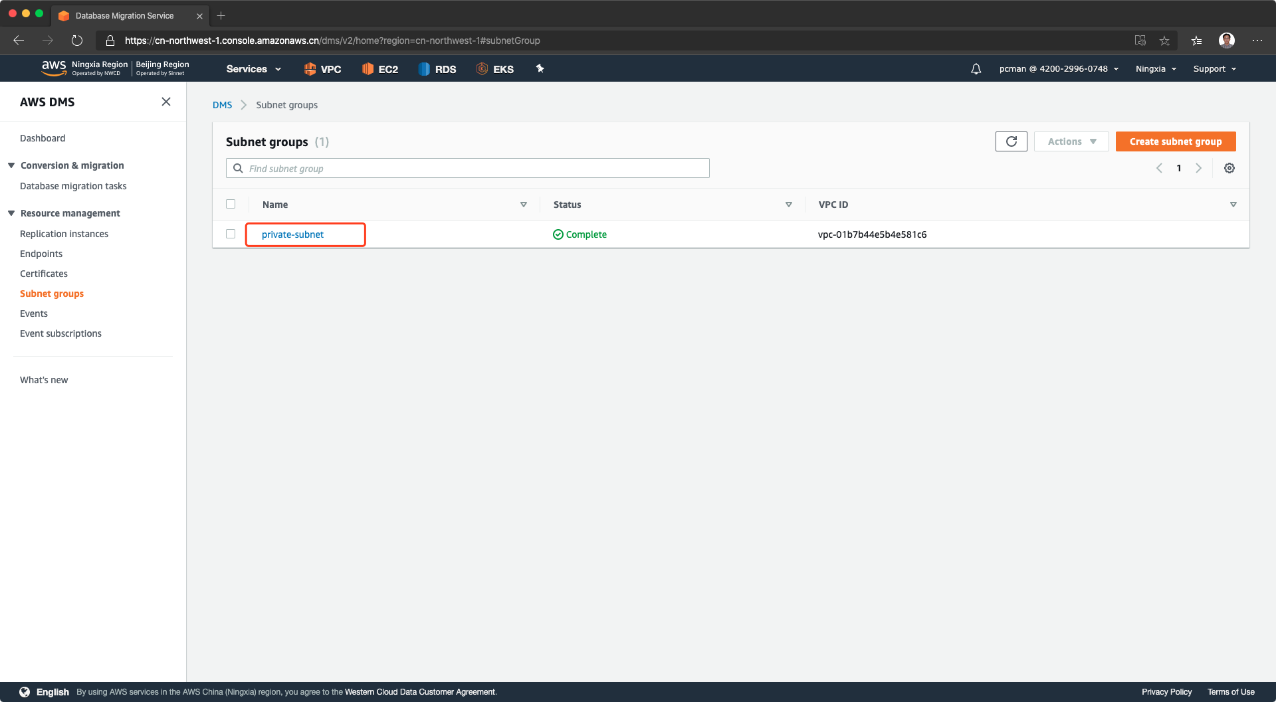Select the private-subnet row checkbox

click(231, 234)
